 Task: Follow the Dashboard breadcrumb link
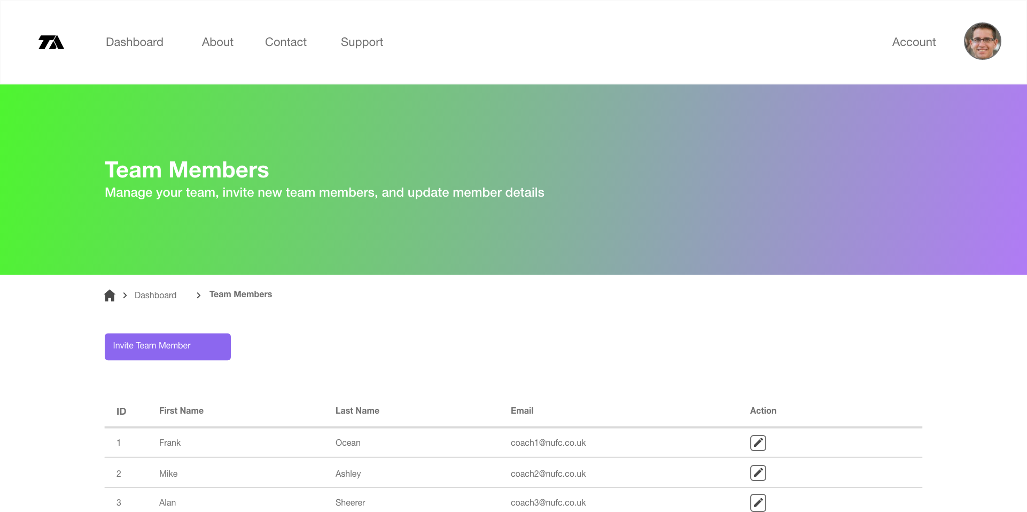[155, 296]
